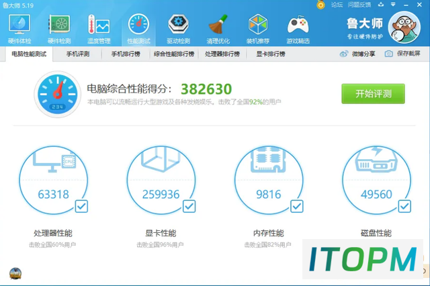Toggle the 内存性能 checkbox
The width and height of the screenshot is (430, 286).
(297, 206)
